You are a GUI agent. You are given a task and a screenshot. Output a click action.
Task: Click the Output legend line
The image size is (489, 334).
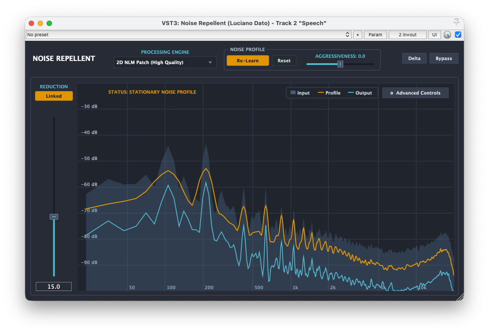tap(351, 93)
